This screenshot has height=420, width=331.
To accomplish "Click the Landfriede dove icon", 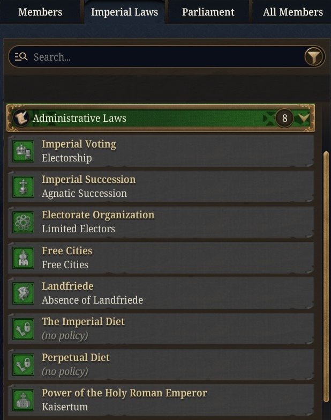I will pyautogui.click(x=23, y=293).
